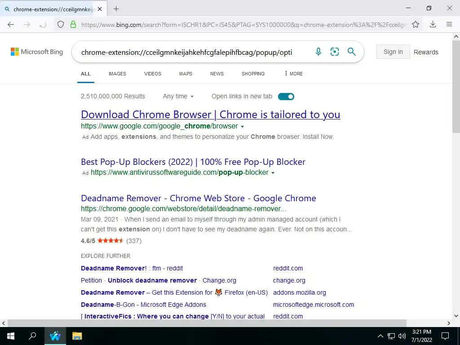Click the browser address bar URL
Image resolution: width=460 pixels, height=345 pixels.
[x=244, y=25]
